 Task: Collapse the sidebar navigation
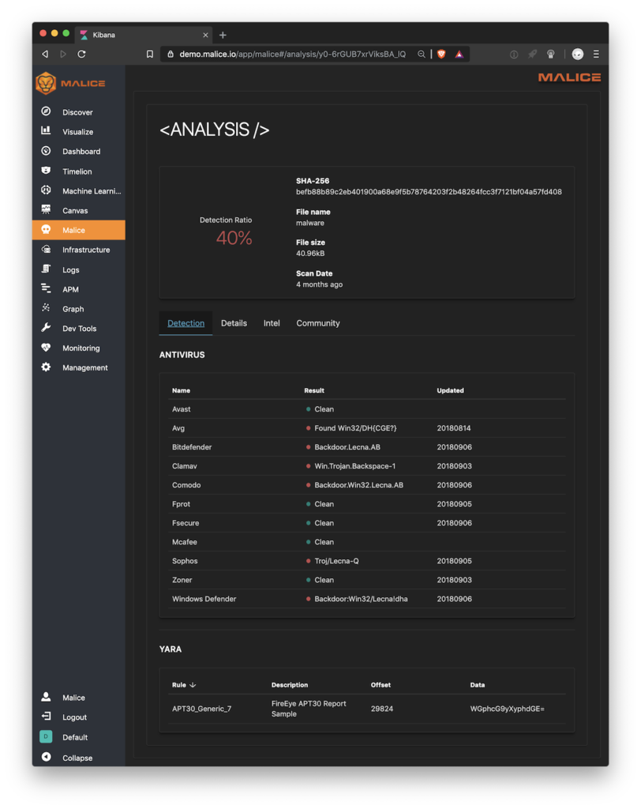[66, 758]
